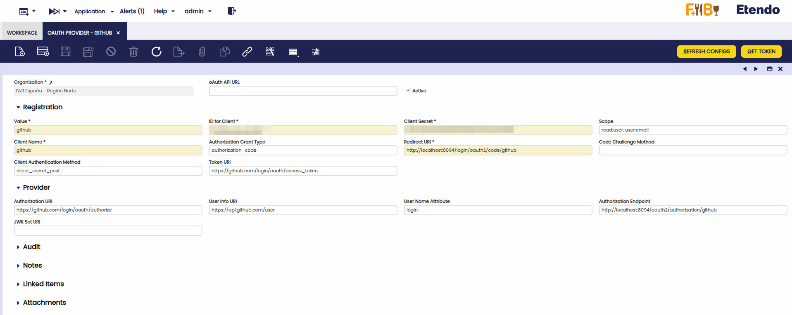This screenshot has width=792, height=315.
Task: Click the Save floppy disk icon
Action: pyautogui.click(x=65, y=52)
